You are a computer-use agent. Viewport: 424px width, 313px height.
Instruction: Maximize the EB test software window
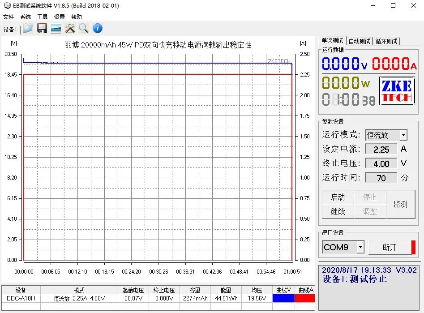coord(393,5)
